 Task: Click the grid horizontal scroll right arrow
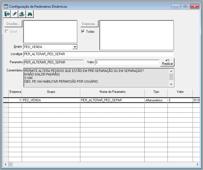(197, 165)
